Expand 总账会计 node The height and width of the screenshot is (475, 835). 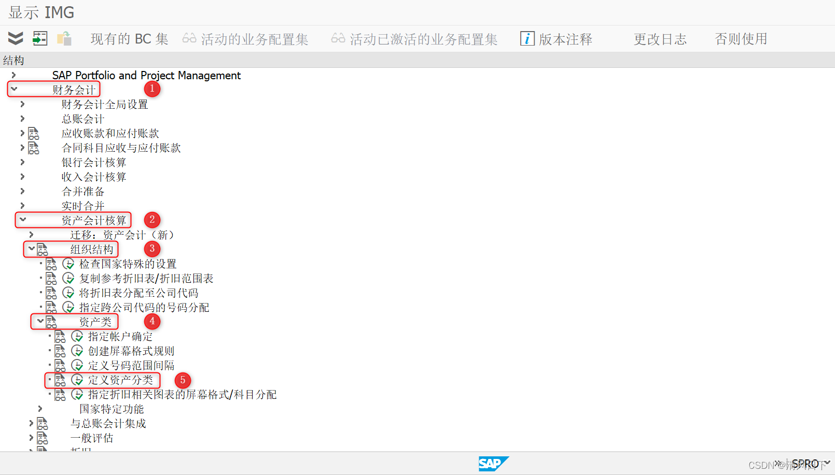[22, 119]
